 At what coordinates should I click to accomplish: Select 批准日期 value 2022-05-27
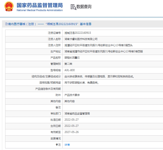tap(71, 120)
